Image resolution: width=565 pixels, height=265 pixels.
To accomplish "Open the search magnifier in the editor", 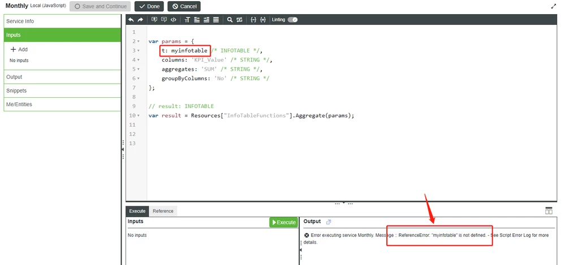I will click(230, 20).
